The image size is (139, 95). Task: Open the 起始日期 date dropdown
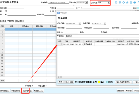pos(80,23)
